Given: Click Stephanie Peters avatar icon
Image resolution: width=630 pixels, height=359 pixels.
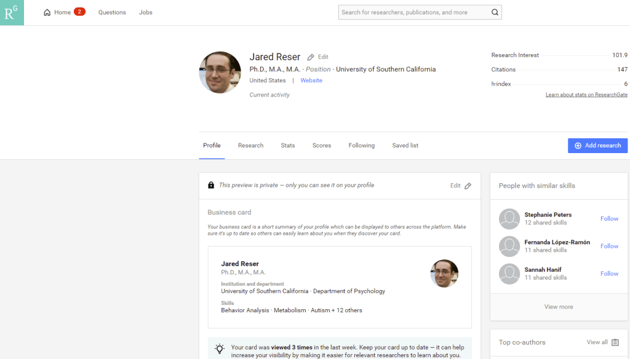Looking at the screenshot, I should point(509,219).
